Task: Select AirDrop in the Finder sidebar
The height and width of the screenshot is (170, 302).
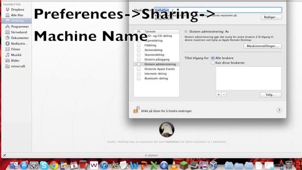Action: click(17, 21)
